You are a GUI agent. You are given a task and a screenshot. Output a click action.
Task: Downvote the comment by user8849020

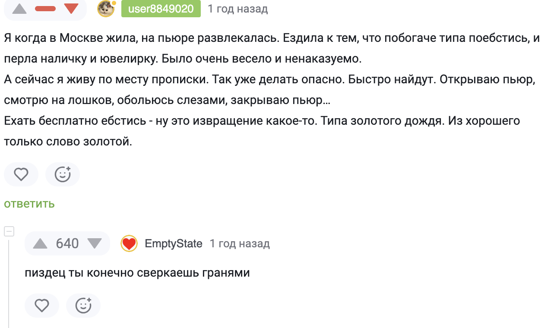pos(71,9)
